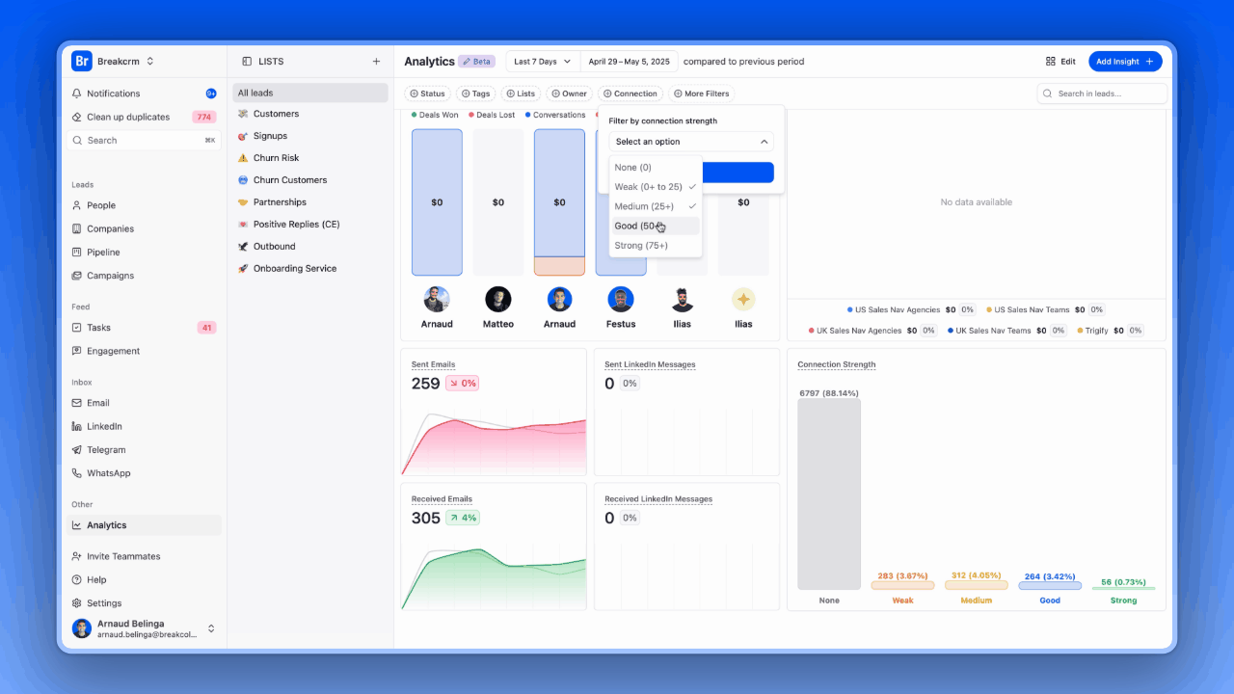
Task: Select Good (50+) in the options list
Action: point(656,227)
